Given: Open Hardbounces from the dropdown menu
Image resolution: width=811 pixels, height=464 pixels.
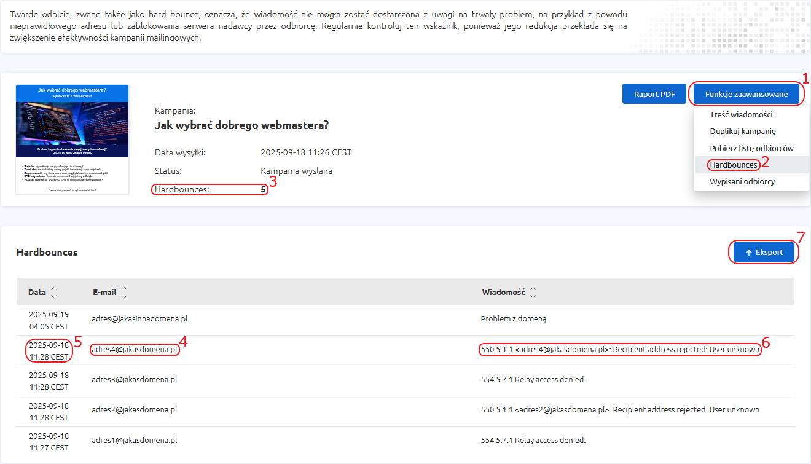Looking at the screenshot, I should [x=733, y=165].
